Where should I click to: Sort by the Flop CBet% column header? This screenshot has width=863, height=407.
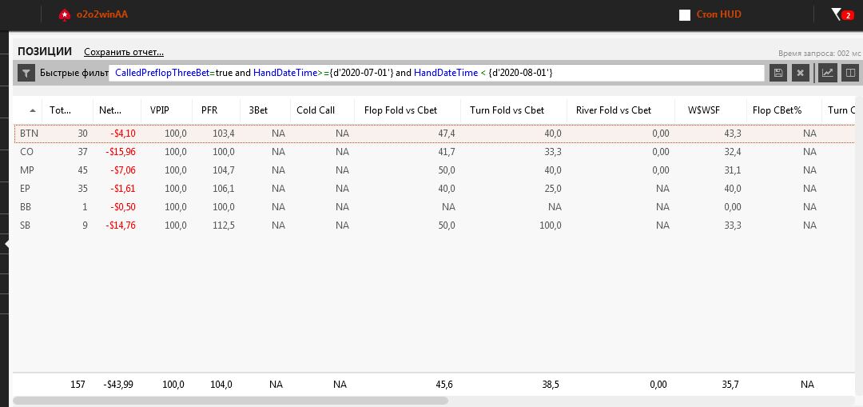click(x=784, y=110)
